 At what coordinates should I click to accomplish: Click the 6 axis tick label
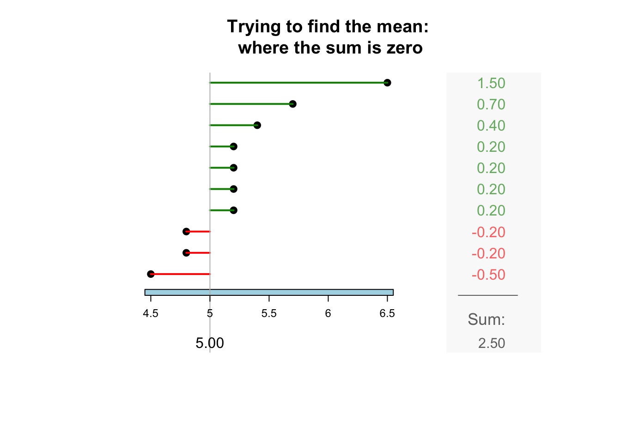click(328, 314)
